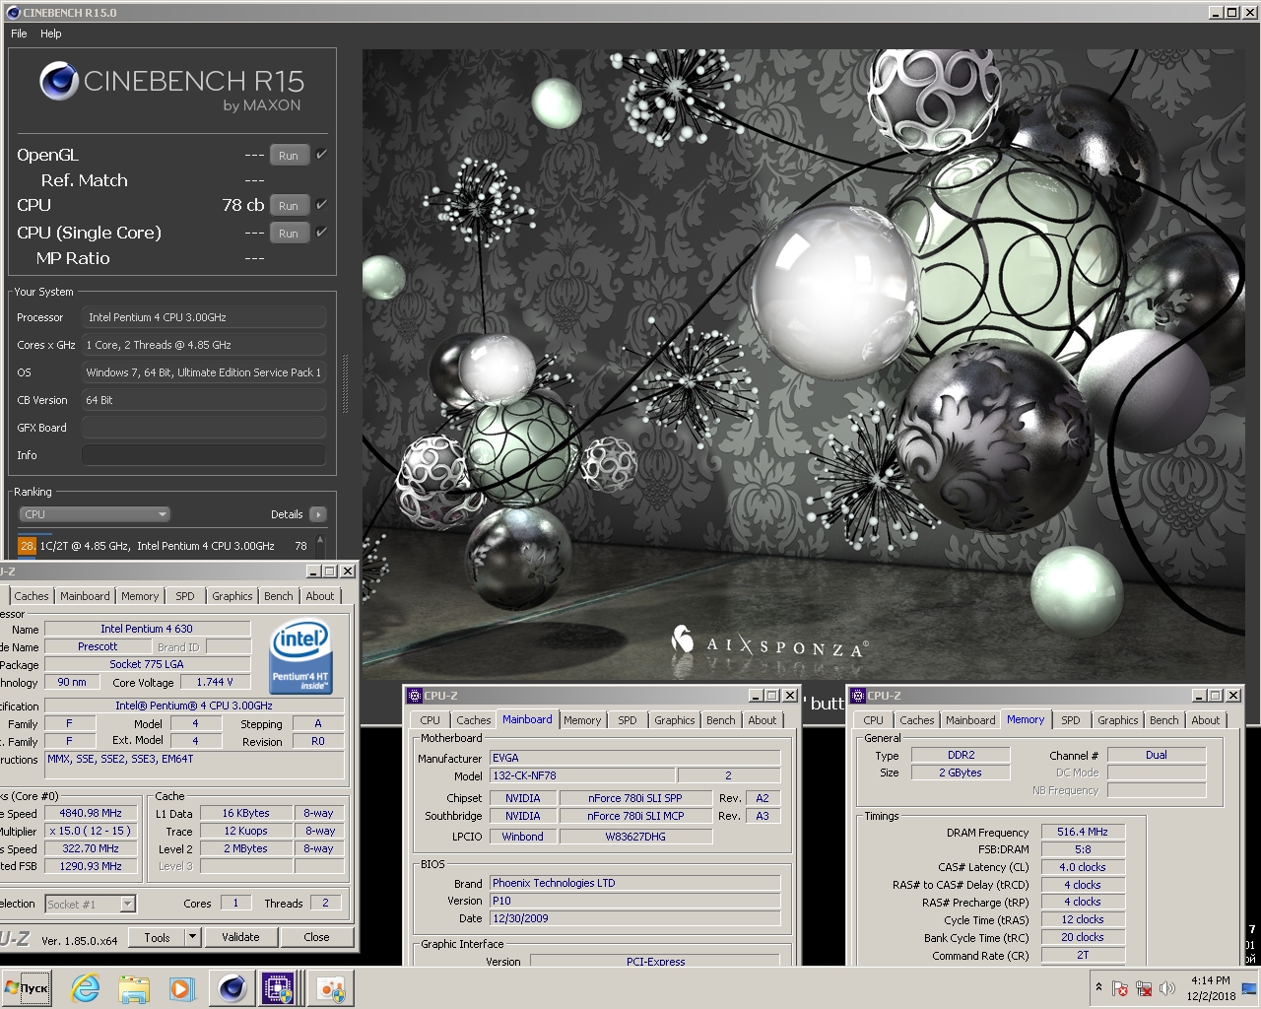Click the Tools button in CPU-Z
Viewport: 1261px width, 1009px height.
158,937
